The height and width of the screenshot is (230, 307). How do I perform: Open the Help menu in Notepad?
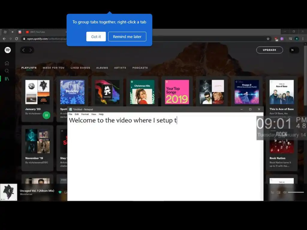pos(101,114)
